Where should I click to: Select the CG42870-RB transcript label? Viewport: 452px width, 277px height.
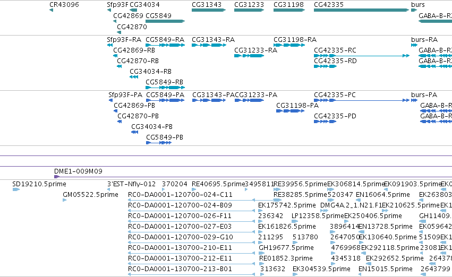(138, 60)
